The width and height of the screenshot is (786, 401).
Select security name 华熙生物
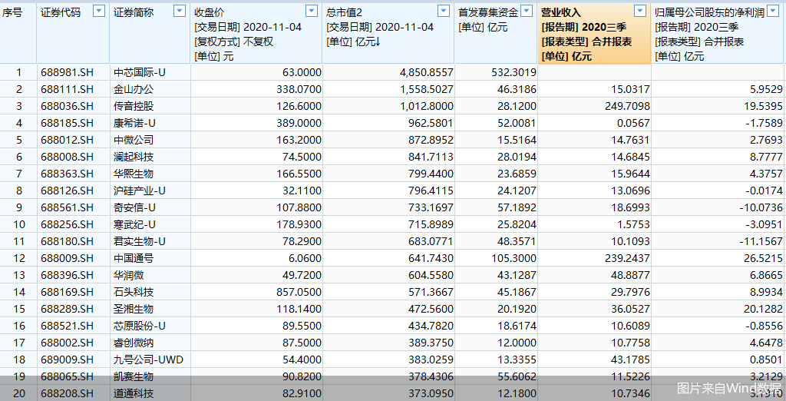[x=134, y=174]
